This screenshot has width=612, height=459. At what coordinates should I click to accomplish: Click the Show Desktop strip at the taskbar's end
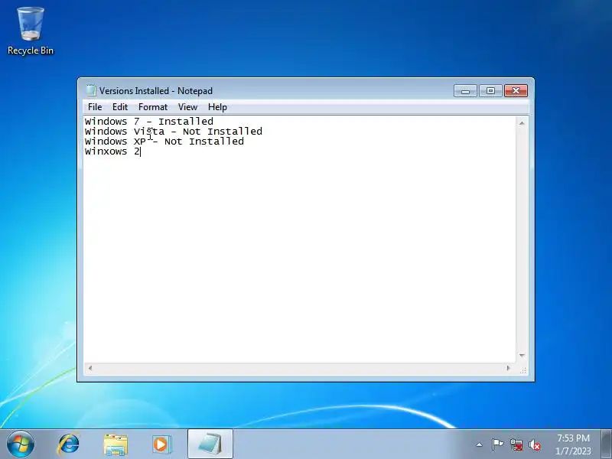click(606, 444)
